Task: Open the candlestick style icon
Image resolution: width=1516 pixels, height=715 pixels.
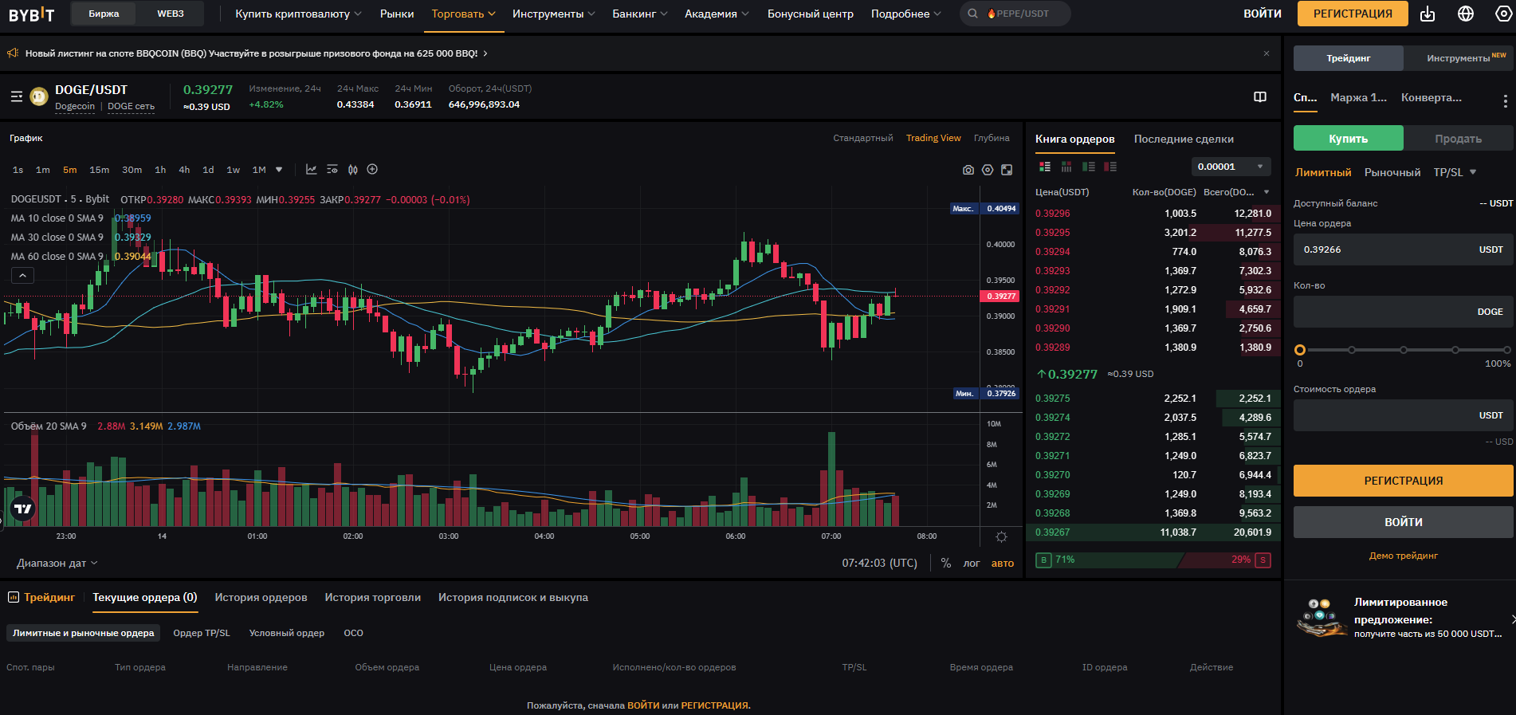Action: coord(352,169)
